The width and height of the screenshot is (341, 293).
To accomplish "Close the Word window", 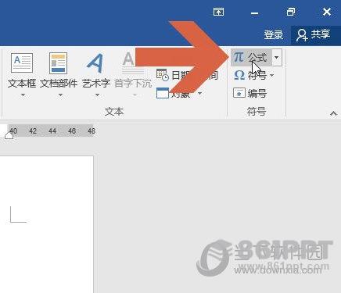I will pos(327,12).
